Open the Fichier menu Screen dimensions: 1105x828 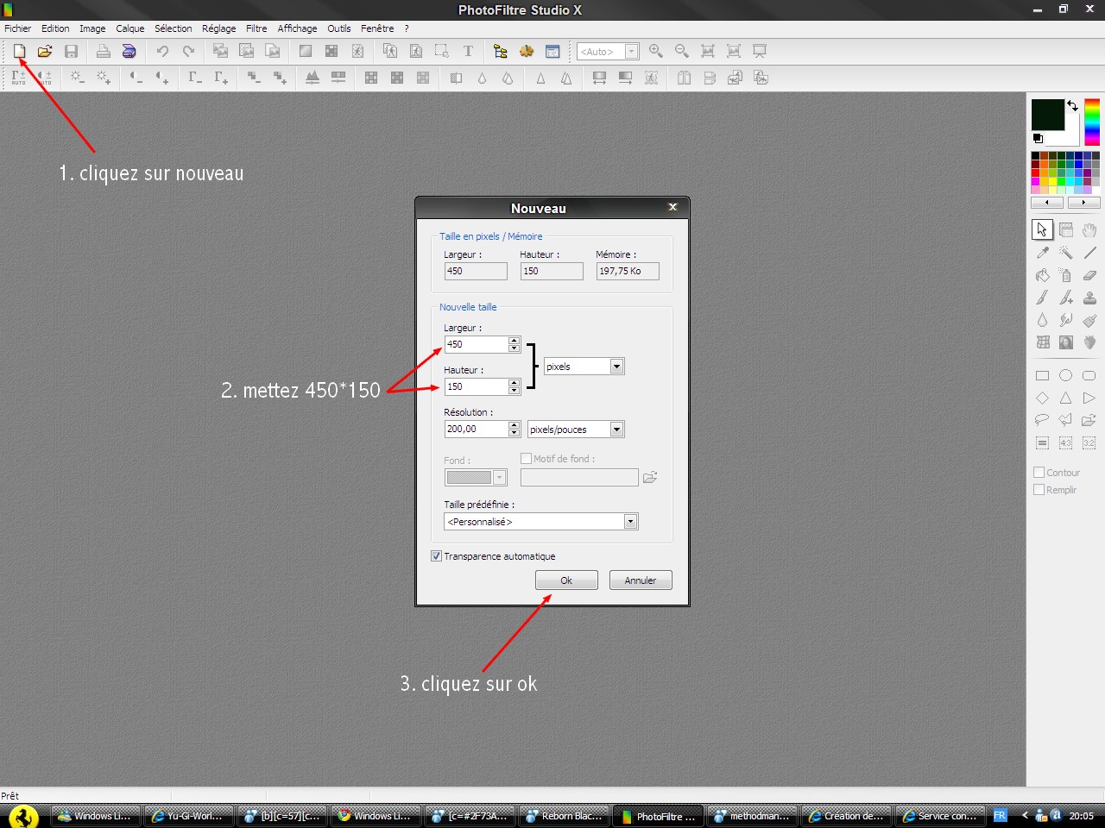(17, 28)
